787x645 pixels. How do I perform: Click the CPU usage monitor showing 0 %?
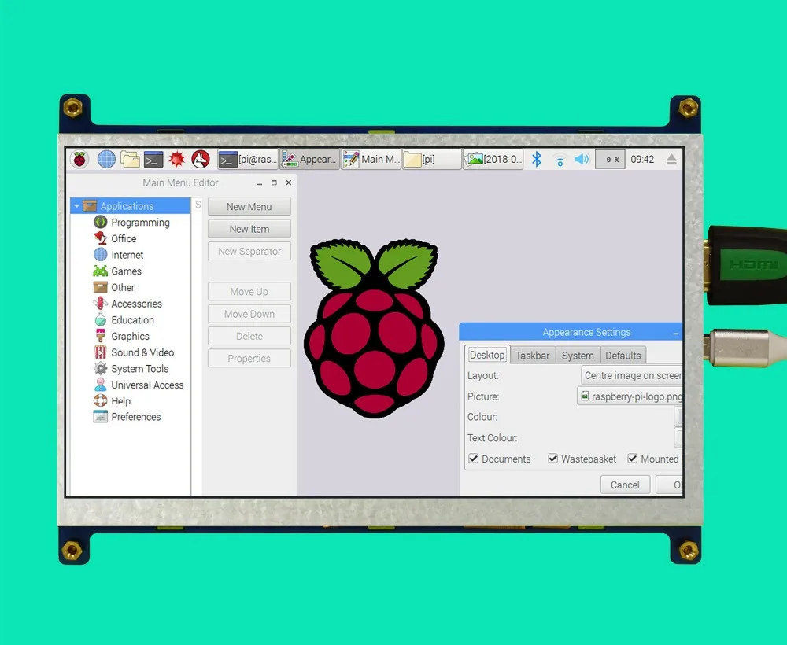click(610, 160)
